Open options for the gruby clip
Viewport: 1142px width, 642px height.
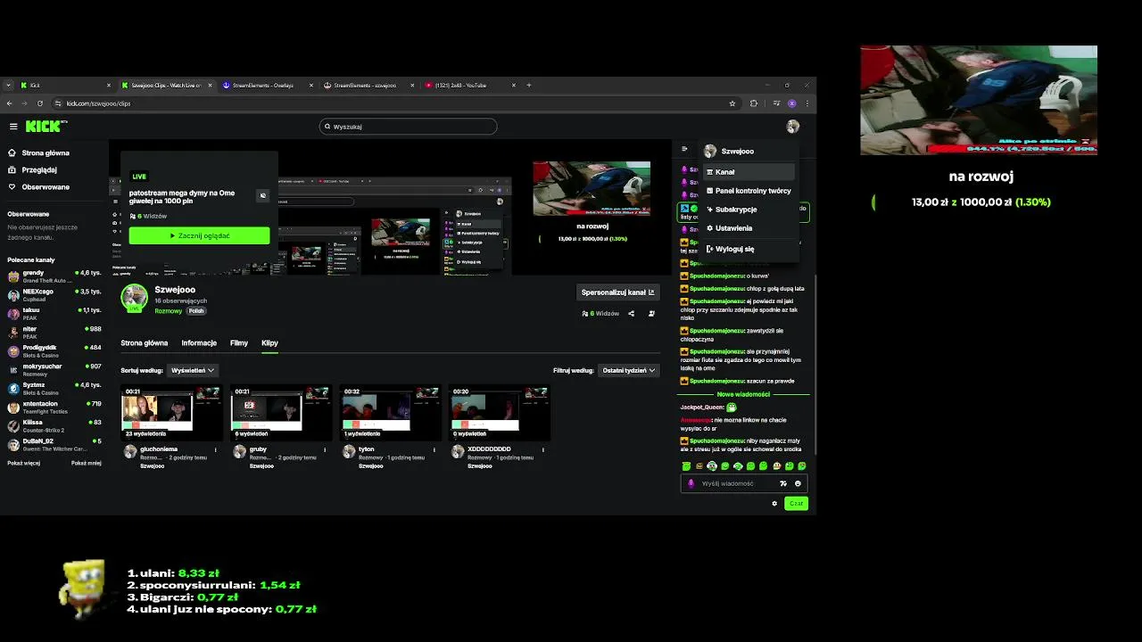[x=325, y=450]
